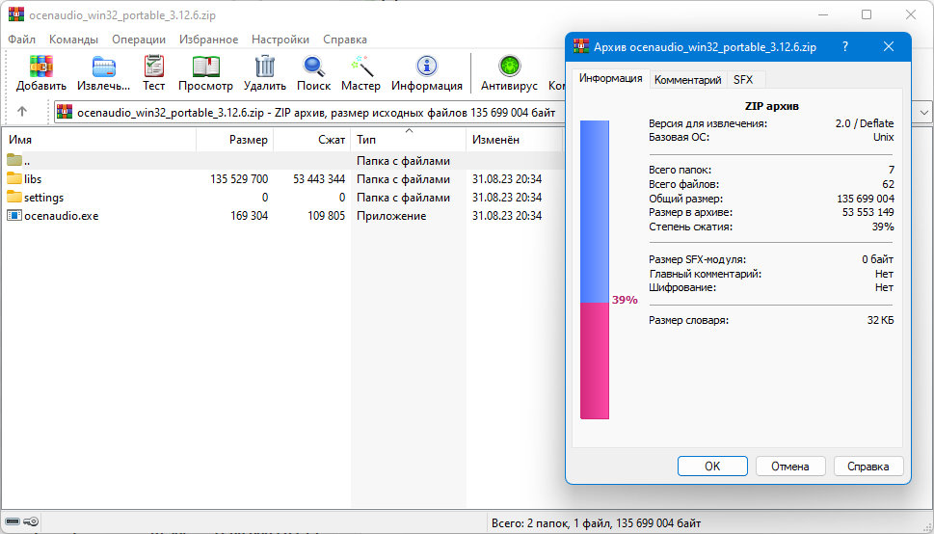Go up one folder level arrow
Screen dimensions: 934x534
22,112
